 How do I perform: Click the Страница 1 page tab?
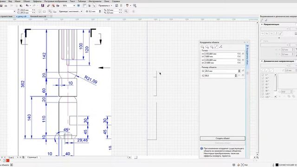click(32, 157)
